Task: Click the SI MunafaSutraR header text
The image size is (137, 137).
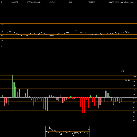Action: [34, 2]
